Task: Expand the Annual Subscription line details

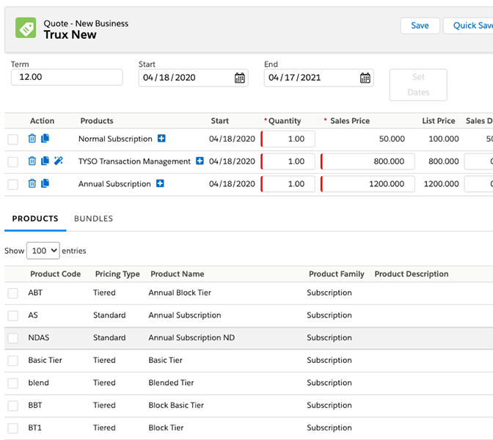Action: 159,184
